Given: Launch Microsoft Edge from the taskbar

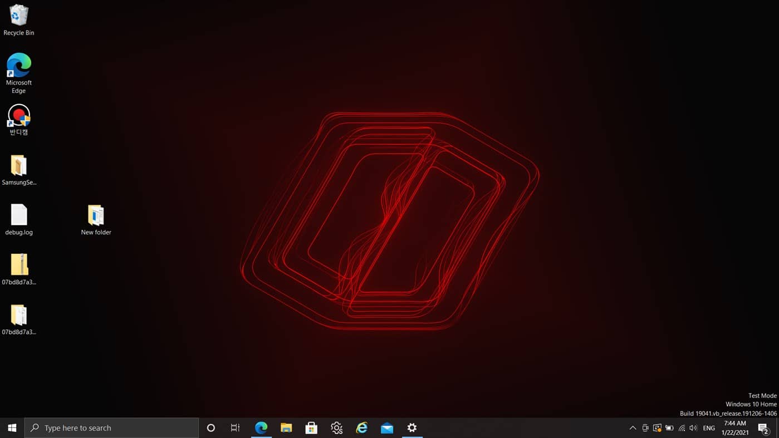Looking at the screenshot, I should point(261,427).
